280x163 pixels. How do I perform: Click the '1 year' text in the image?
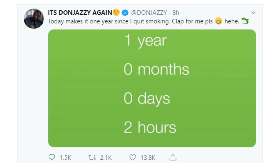(145, 41)
